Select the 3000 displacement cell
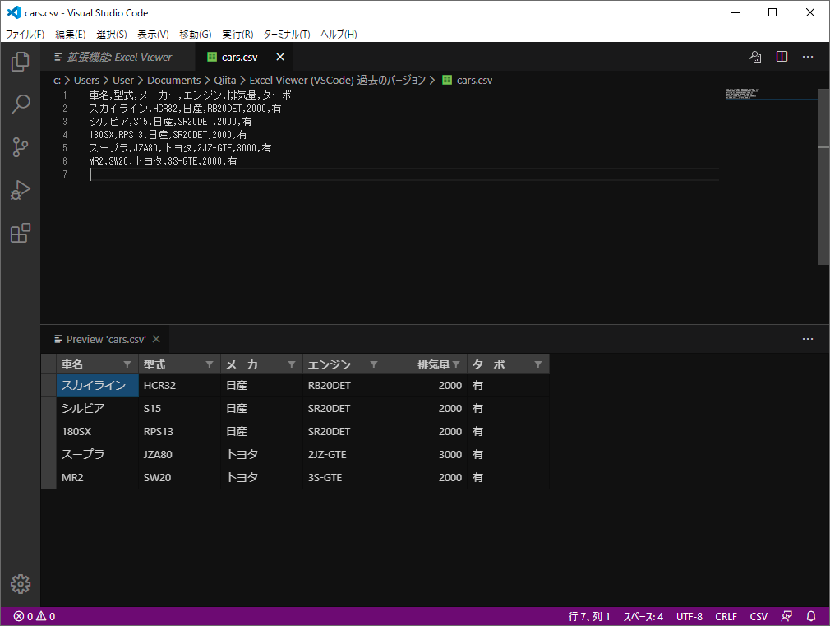Viewport: 830px width, 626px height. (426, 454)
